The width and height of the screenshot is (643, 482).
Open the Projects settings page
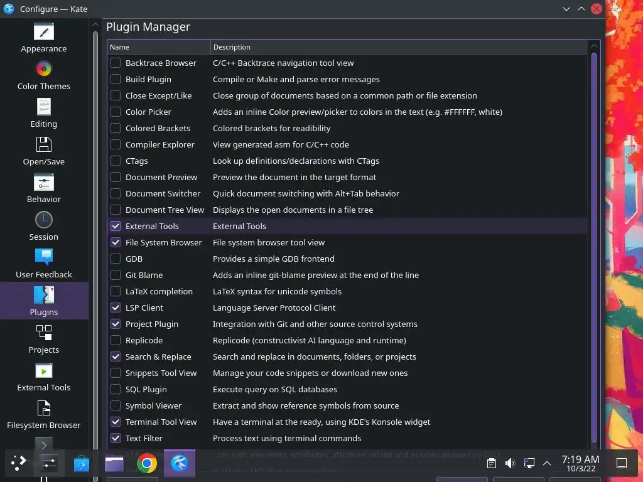44,340
